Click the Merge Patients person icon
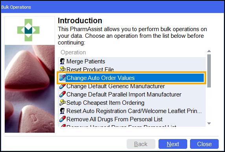 pyautogui.click(x=63, y=61)
